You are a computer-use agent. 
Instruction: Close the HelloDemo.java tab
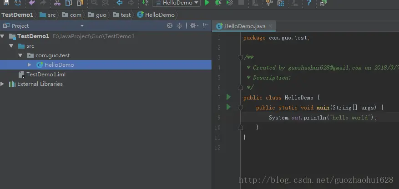tap(271, 26)
